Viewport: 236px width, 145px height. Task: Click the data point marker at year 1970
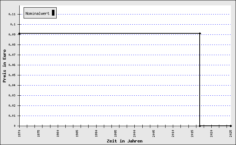click(x=19, y=34)
